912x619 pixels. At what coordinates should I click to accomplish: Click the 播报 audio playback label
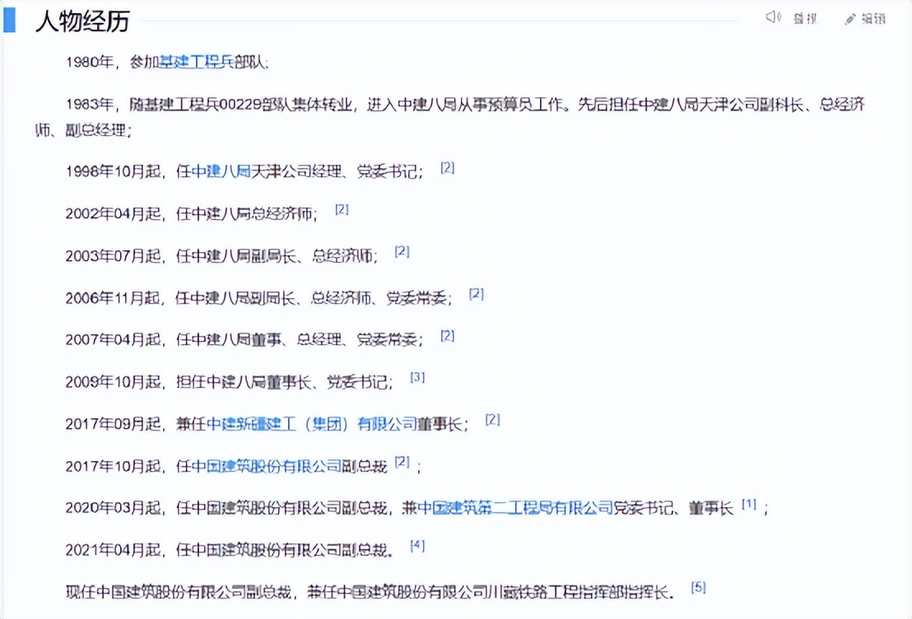801,18
